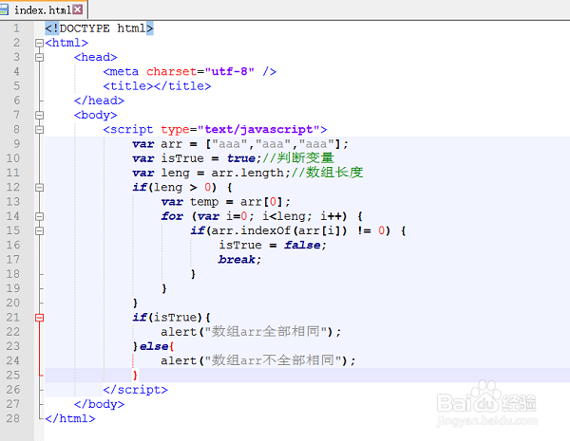
Task: Click the var arr array declaration line
Action: [x=240, y=144]
